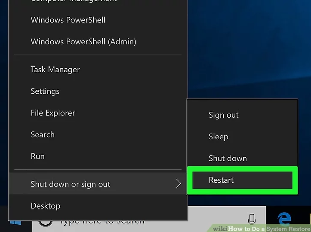Open the Shut down or sign out submenu
This screenshot has width=311, height=232.
point(71,184)
